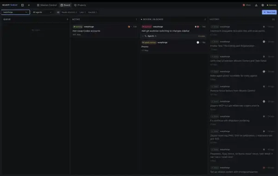Open settings gear icon in top bar
The image size is (278, 176).
[263, 5]
